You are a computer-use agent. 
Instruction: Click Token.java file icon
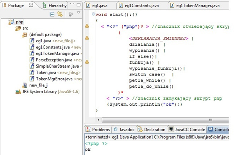(x=32, y=72)
